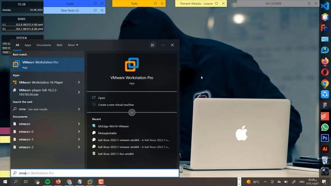Click the weather temperature widget in tray

point(253,182)
